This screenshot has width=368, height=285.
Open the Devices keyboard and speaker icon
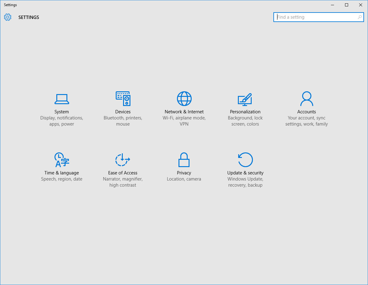click(123, 98)
